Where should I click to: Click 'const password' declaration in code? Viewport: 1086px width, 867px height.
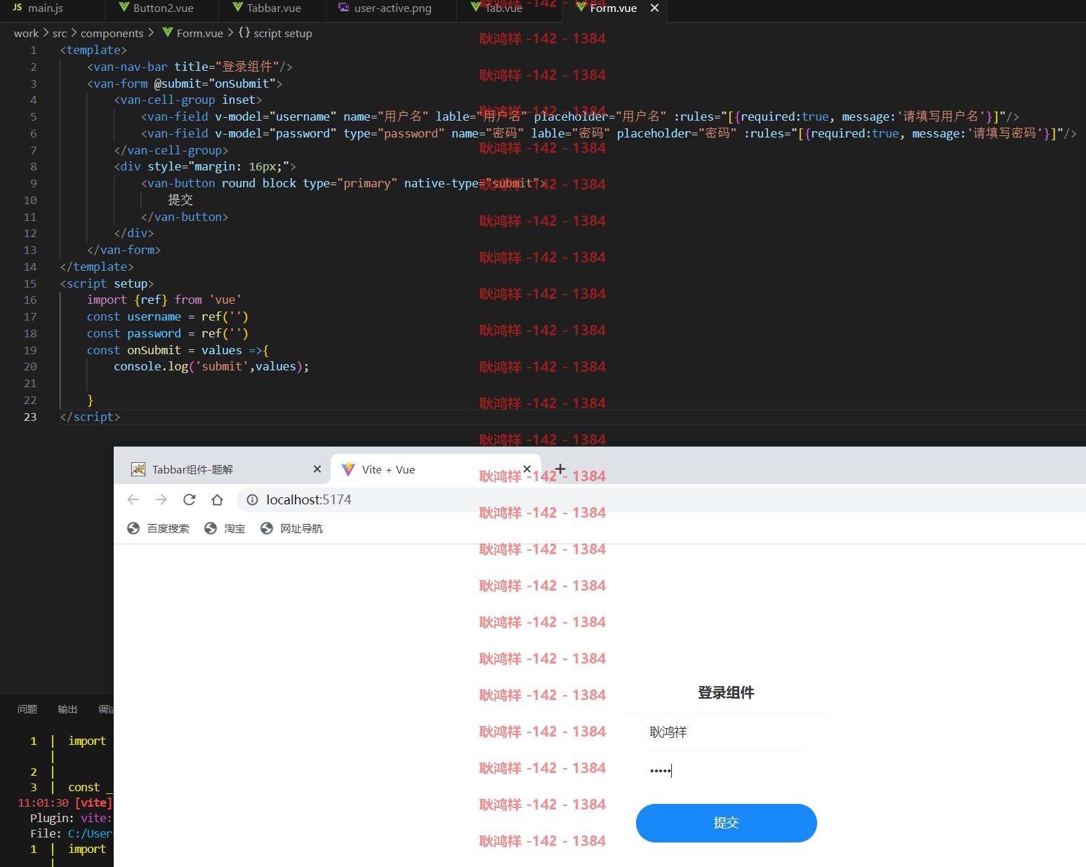[134, 333]
